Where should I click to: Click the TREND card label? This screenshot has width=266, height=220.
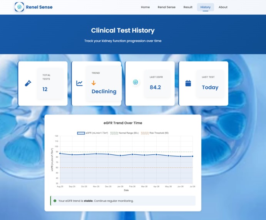click(96, 73)
